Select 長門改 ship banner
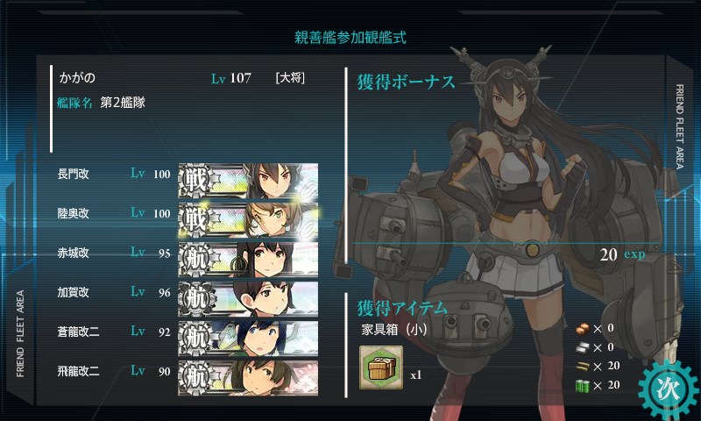The width and height of the screenshot is (701, 421). [x=248, y=182]
